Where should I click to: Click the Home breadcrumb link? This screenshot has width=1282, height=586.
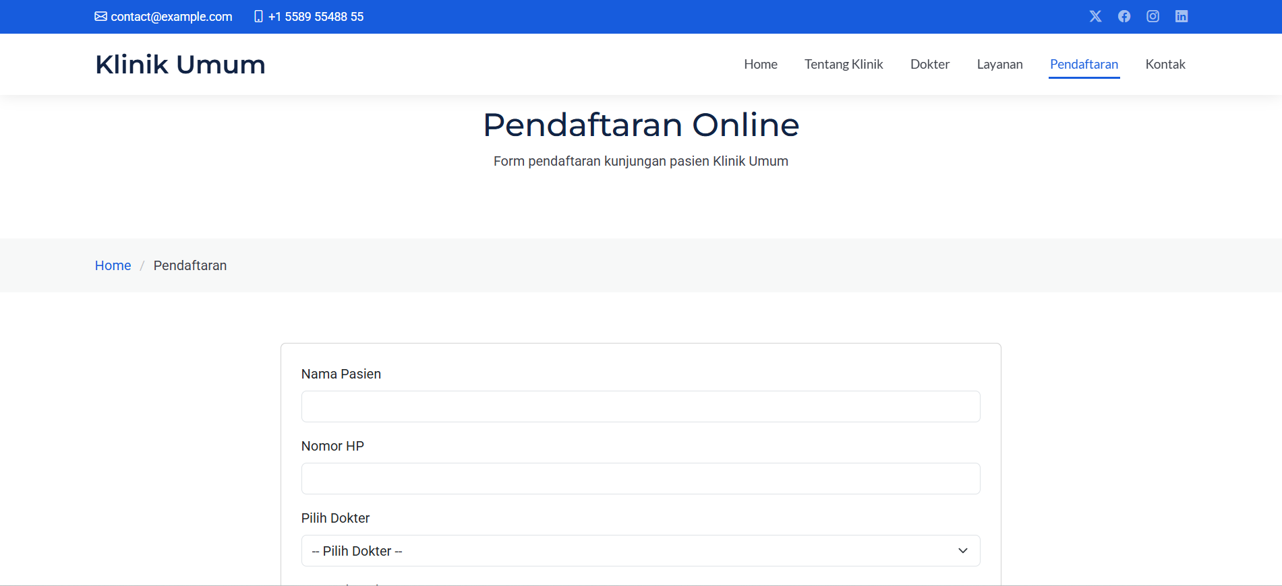pyautogui.click(x=113, y=265)
